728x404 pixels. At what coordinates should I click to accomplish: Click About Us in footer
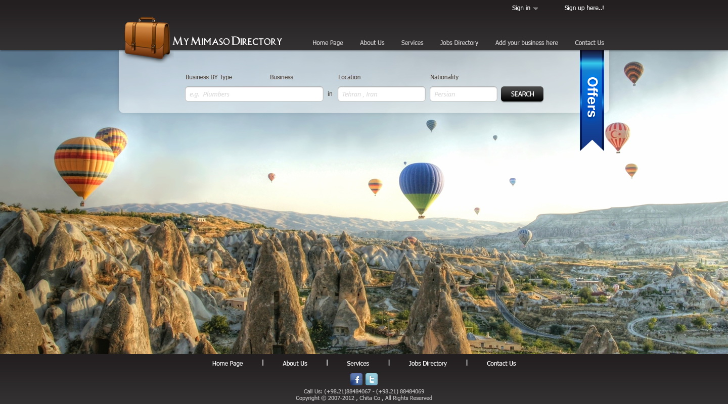(x=295, y=364)
